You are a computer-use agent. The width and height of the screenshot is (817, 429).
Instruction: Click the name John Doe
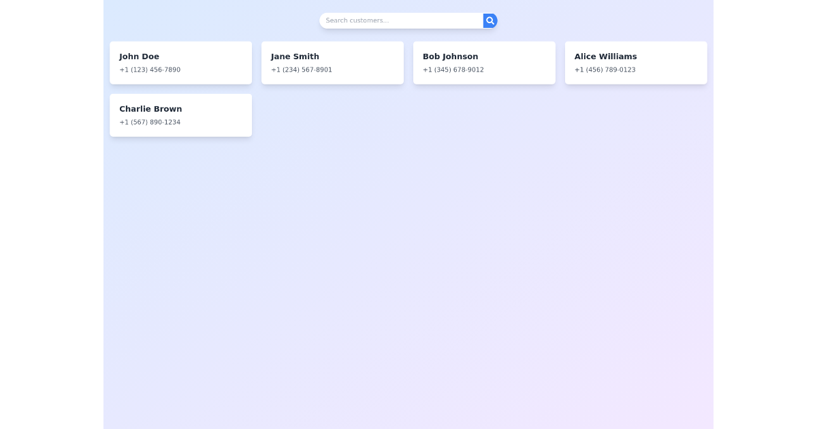[x=140, y=57]
